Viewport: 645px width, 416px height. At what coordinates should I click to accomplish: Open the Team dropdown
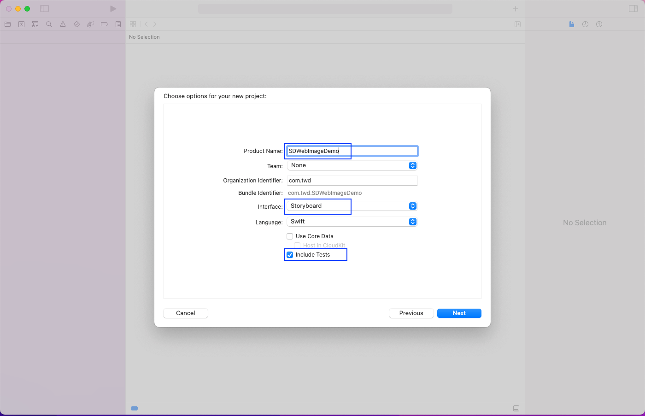coord(352,165)
